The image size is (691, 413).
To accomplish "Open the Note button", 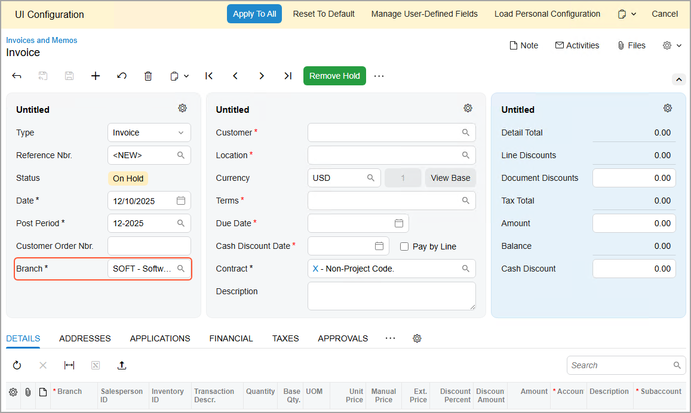I will (524, 45).
